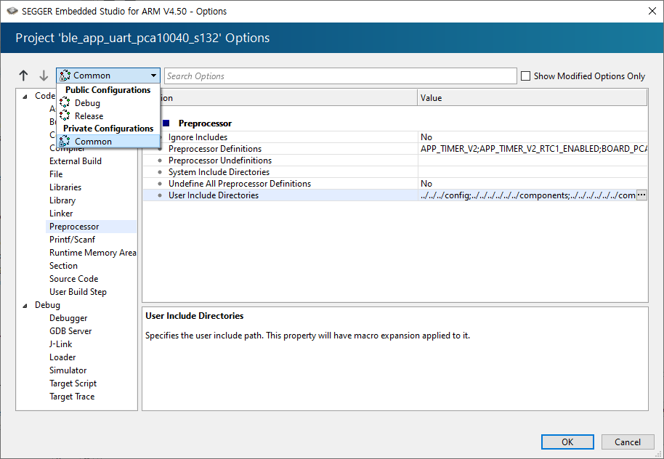
Task: Select Printf/Scanf in category tree
Action: pyautogui.click(x=72, y=240)
